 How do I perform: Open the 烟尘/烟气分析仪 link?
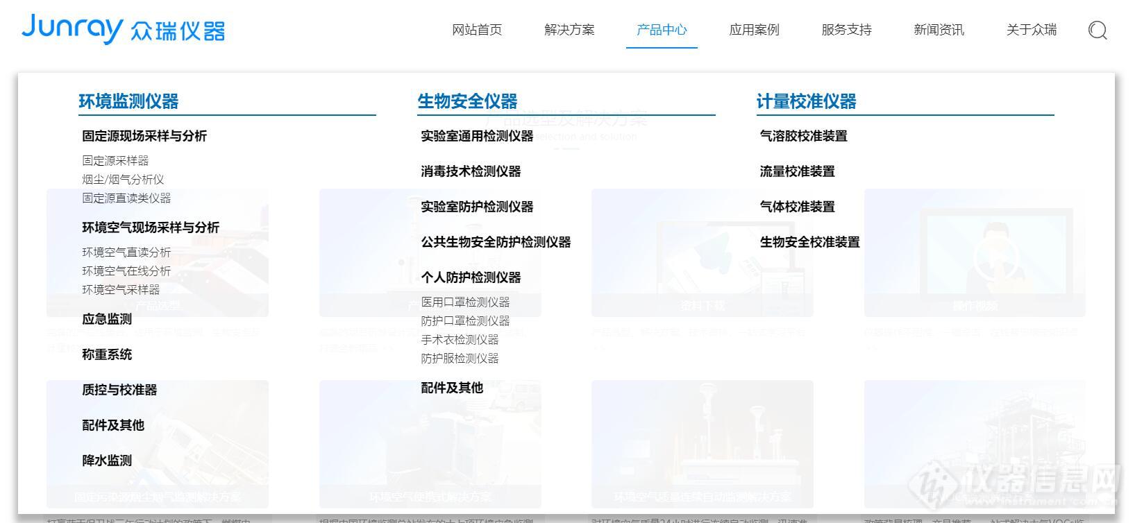point(123,179)
